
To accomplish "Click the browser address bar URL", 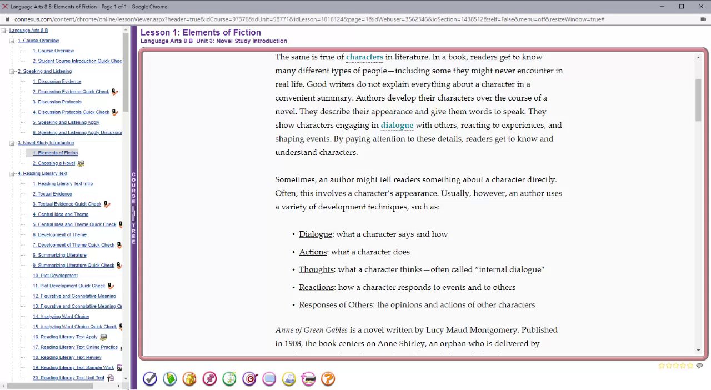I will click(309, 19).
